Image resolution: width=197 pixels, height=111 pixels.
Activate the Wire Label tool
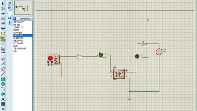3,18
